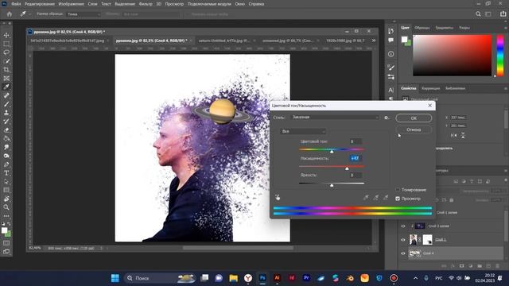Open the Info panel icon
This screenshot has width=509, height=286.
[390, 54]
